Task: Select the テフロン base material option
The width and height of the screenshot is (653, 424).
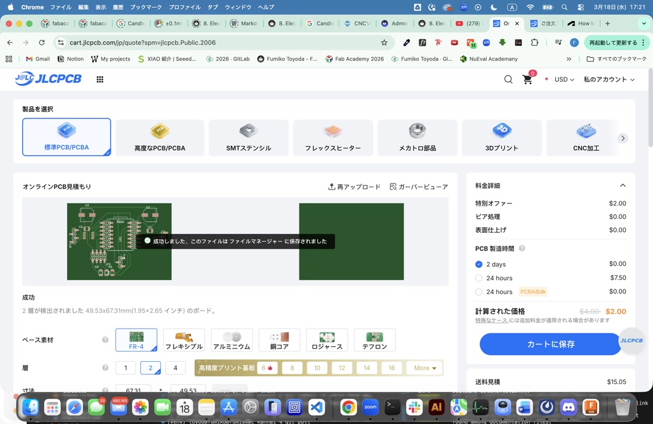Action: [374, 339]
